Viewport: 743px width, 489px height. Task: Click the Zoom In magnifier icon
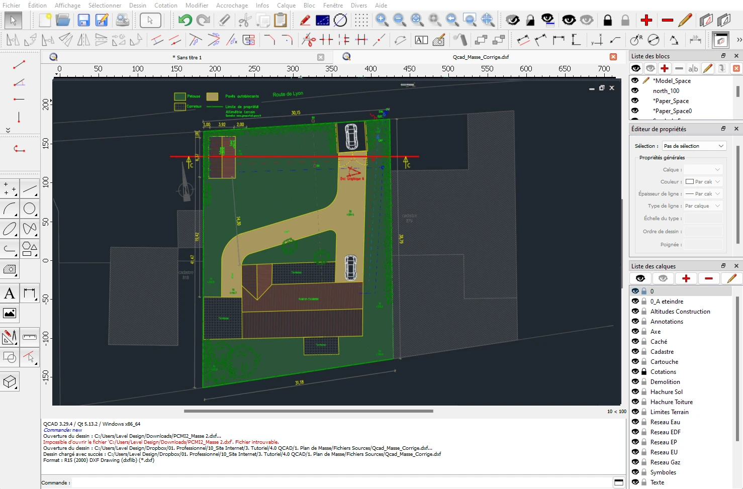click(x=382, y=20)
